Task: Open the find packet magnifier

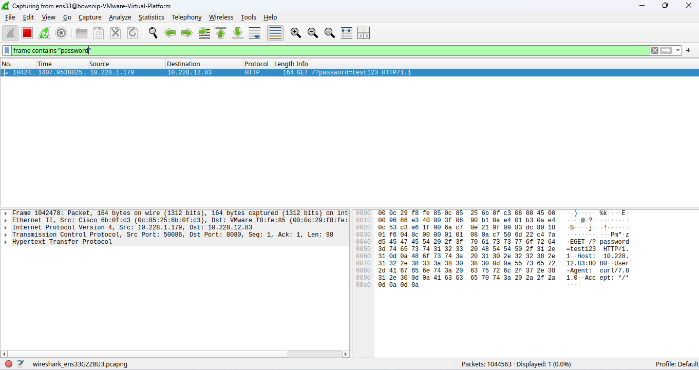Action: click(x=153, y=33)
